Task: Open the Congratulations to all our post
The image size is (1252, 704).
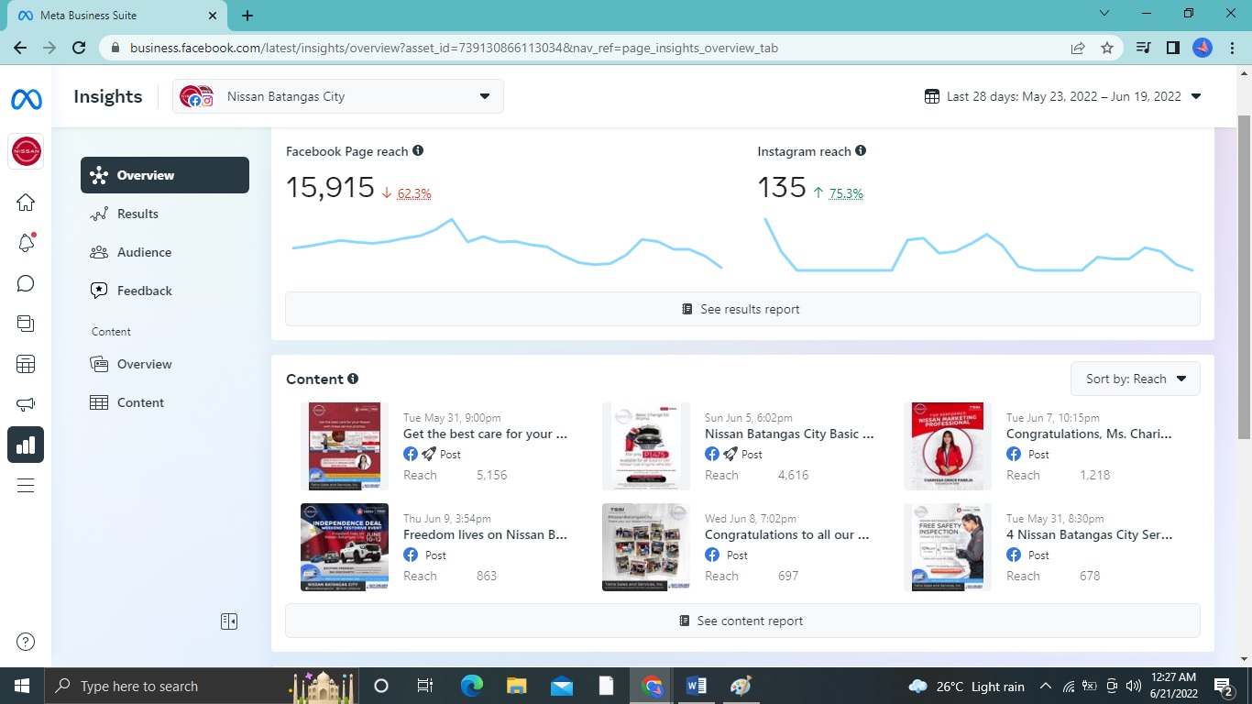Action: (787, 534)
